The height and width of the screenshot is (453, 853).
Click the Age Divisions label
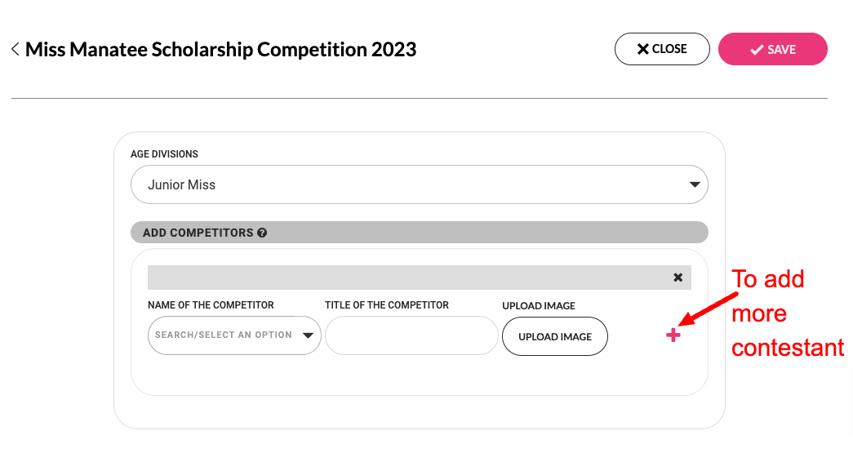tap(164, 153)
